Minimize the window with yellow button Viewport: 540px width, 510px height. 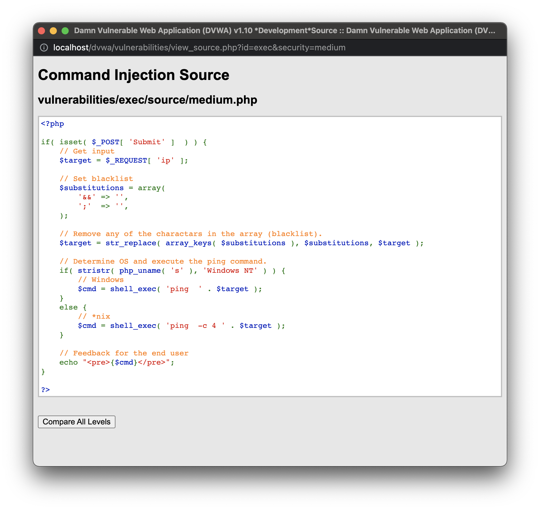click(53, 31)
